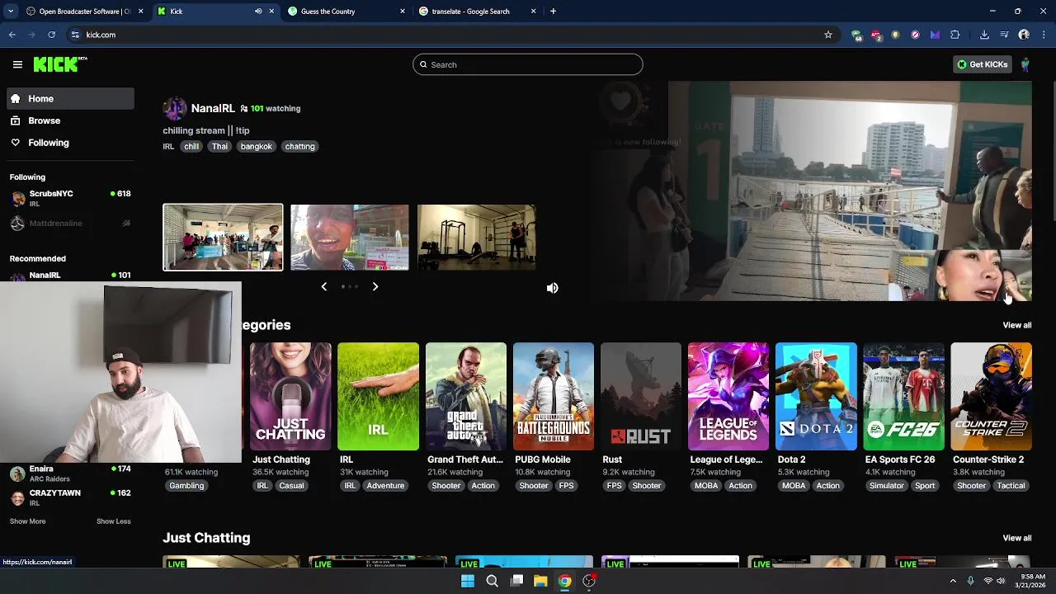The width and height of the screenshot is (1056, 594).
Task: View site information icon in address bar
Action: [x=75, y=35]
